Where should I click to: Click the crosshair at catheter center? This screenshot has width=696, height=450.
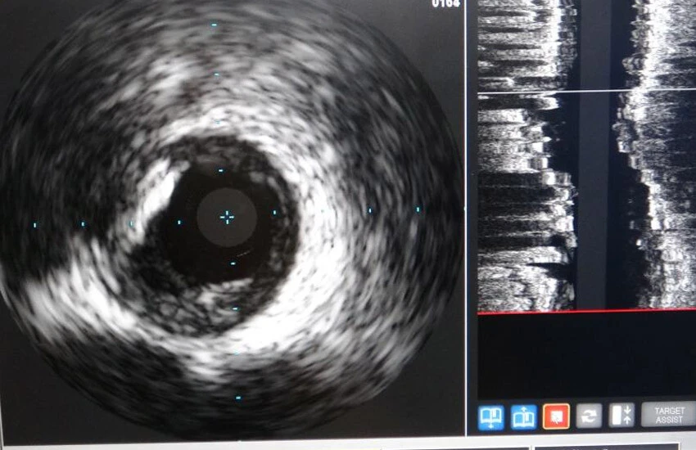[x=227, y=217]
